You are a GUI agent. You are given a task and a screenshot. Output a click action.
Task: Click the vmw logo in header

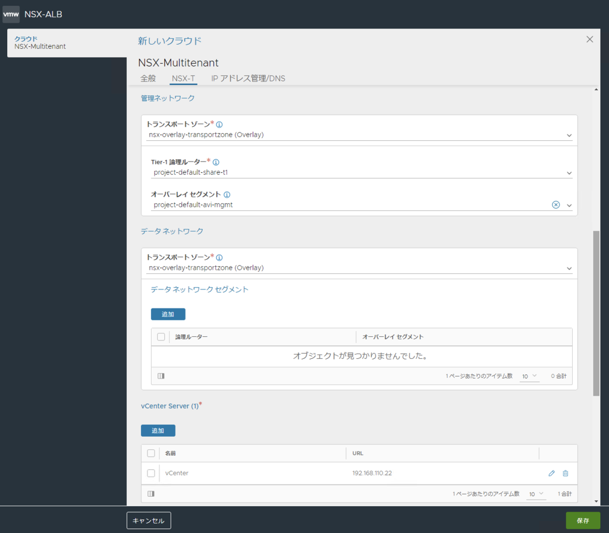pos(11,14)
